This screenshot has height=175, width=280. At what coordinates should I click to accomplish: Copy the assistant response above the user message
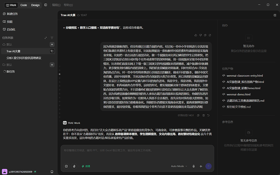point(205,35)
